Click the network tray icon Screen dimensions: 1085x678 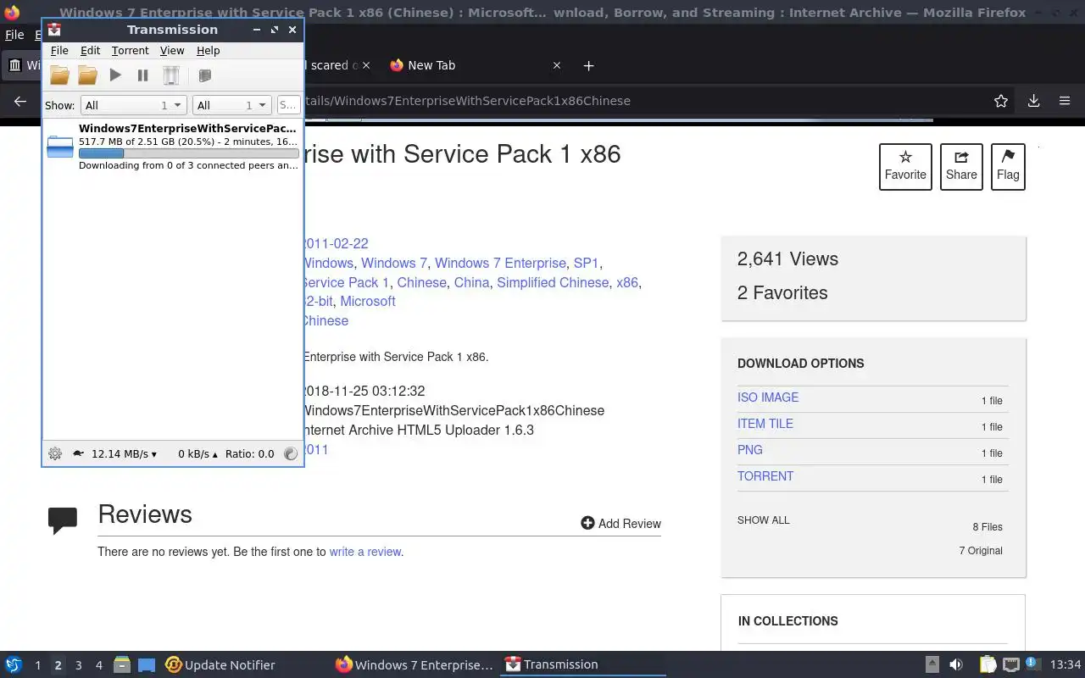tap(1011, 665)
